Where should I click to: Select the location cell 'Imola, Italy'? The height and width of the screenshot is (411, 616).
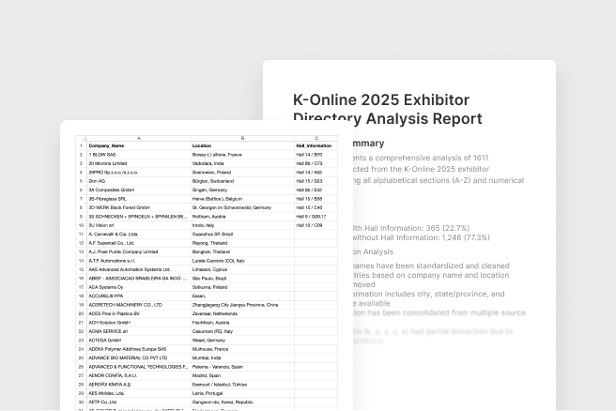[242, 225]
